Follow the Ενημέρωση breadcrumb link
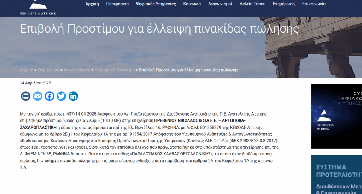 [x=48, y=70]
